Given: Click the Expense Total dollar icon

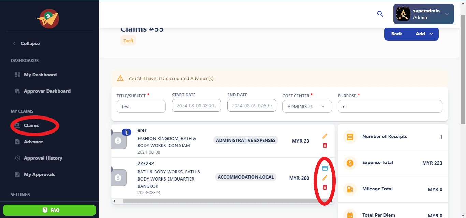Looking at the screenshot, I should point(350,163).
